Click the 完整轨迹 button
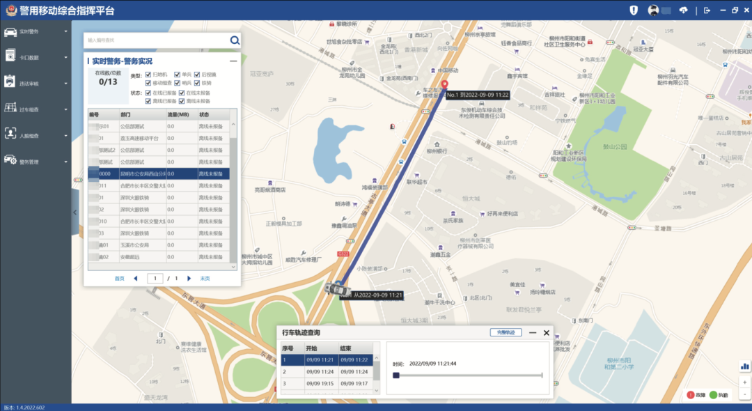This screenshot has width=752, height=411. click(506, 333)
